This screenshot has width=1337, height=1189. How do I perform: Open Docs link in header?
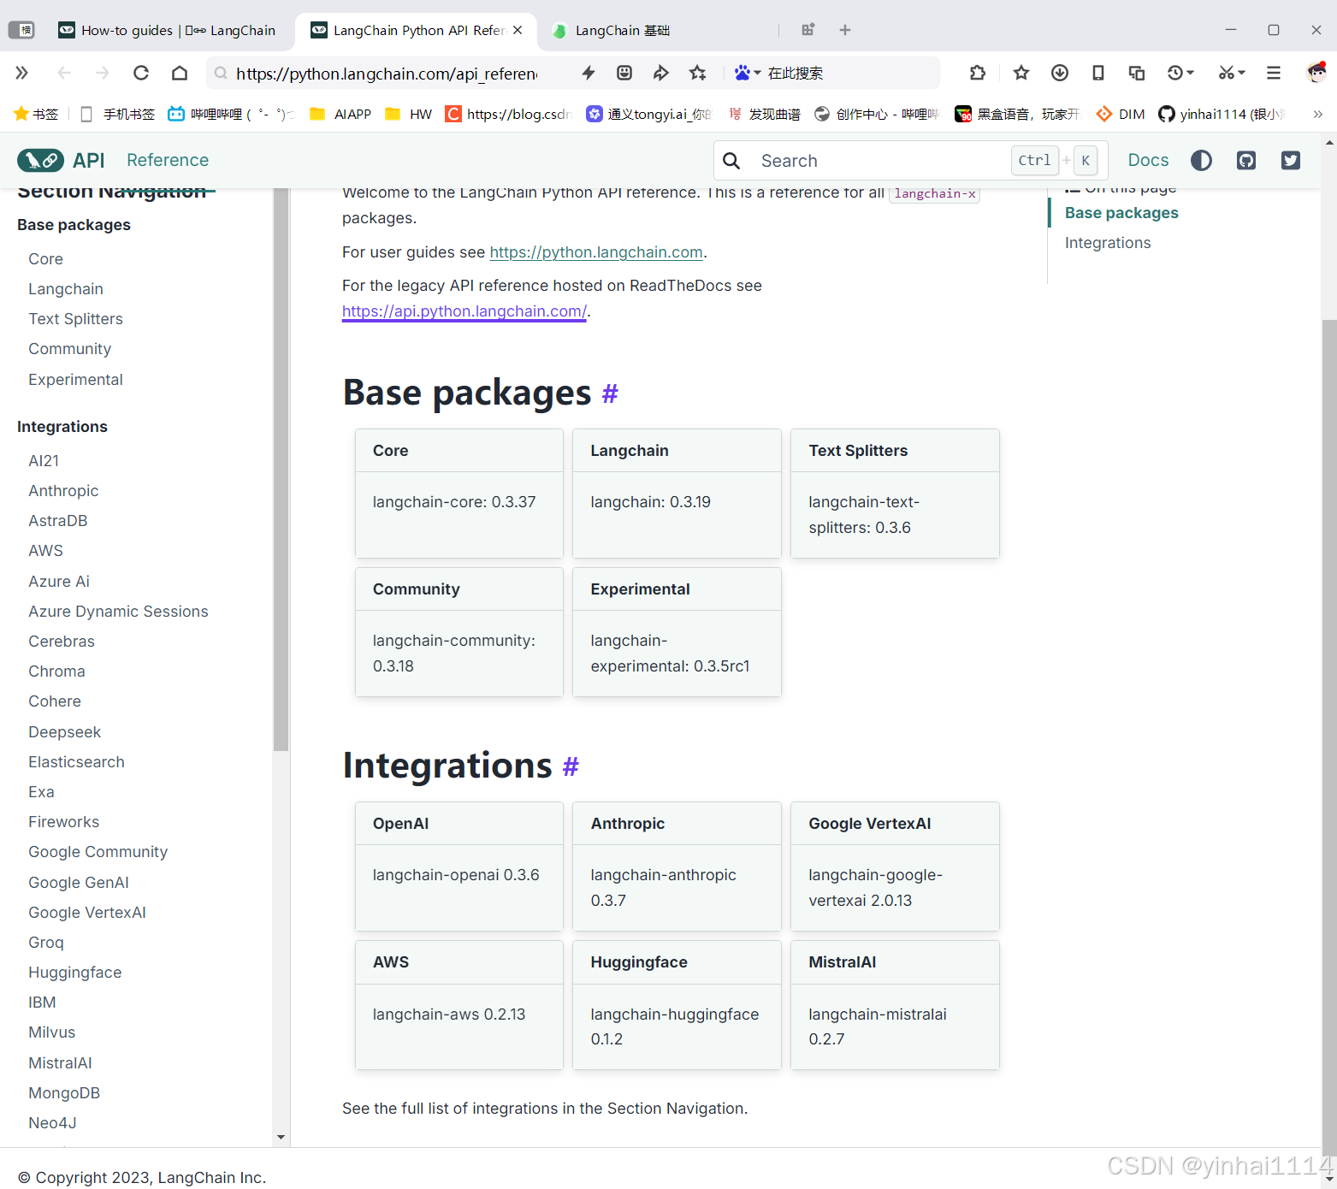pyautogui.click(x=1148, y=160)
